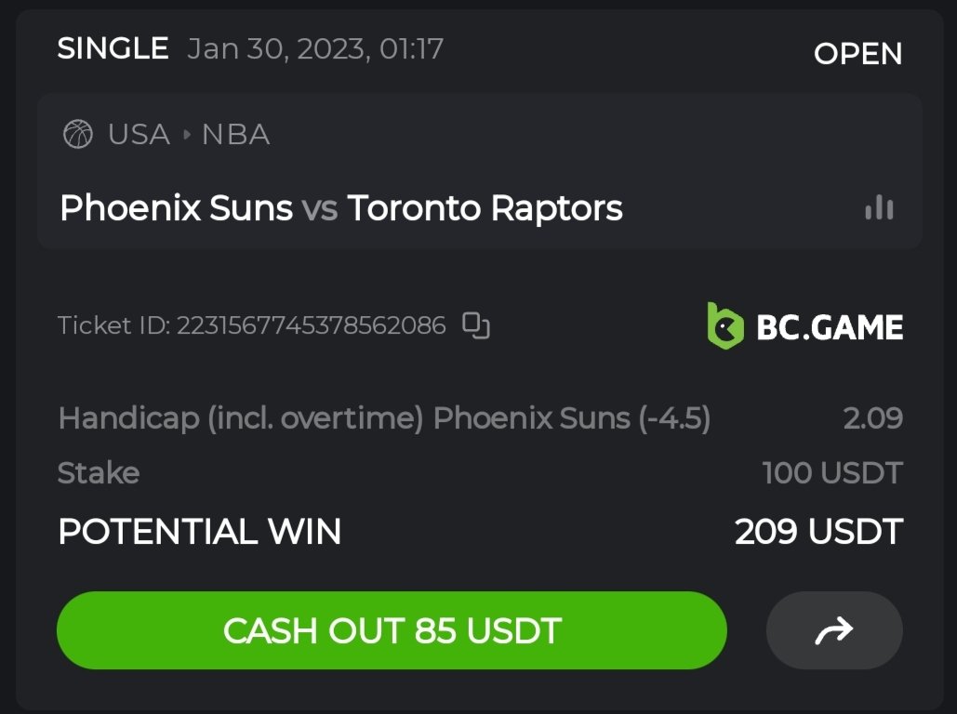Share the bet slip via arrow button
Viewport: 957px width, 714px height.
833,630
